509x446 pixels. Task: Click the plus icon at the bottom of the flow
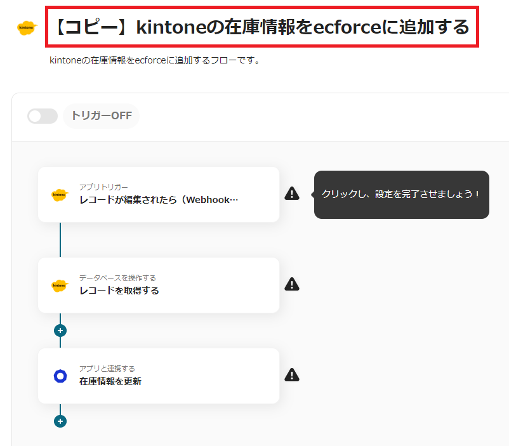pyautogui.click(x=59, y=421)
